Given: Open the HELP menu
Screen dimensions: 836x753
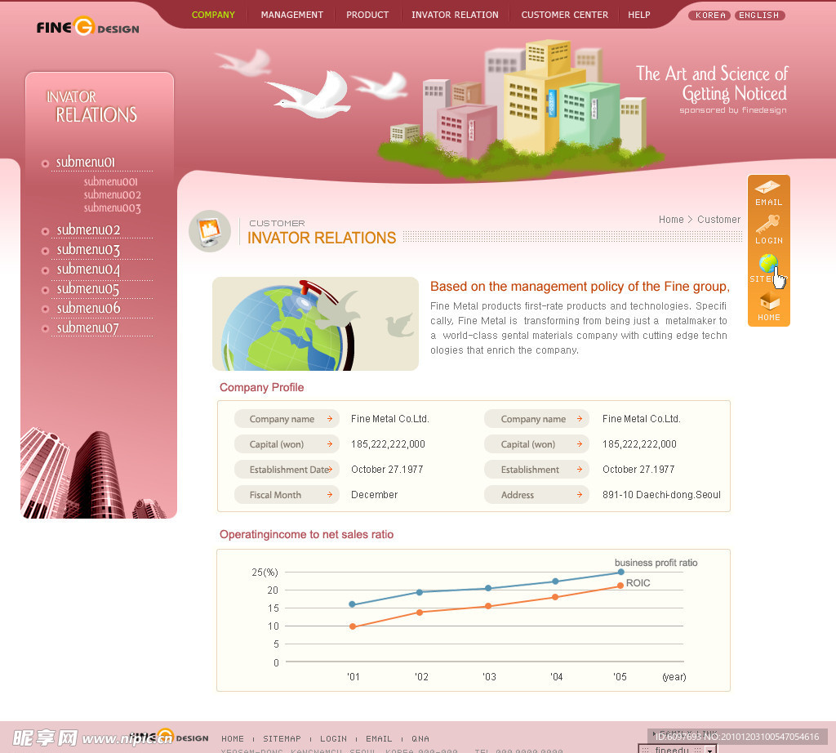Looking at the screenshot, I should click(638, 15).
